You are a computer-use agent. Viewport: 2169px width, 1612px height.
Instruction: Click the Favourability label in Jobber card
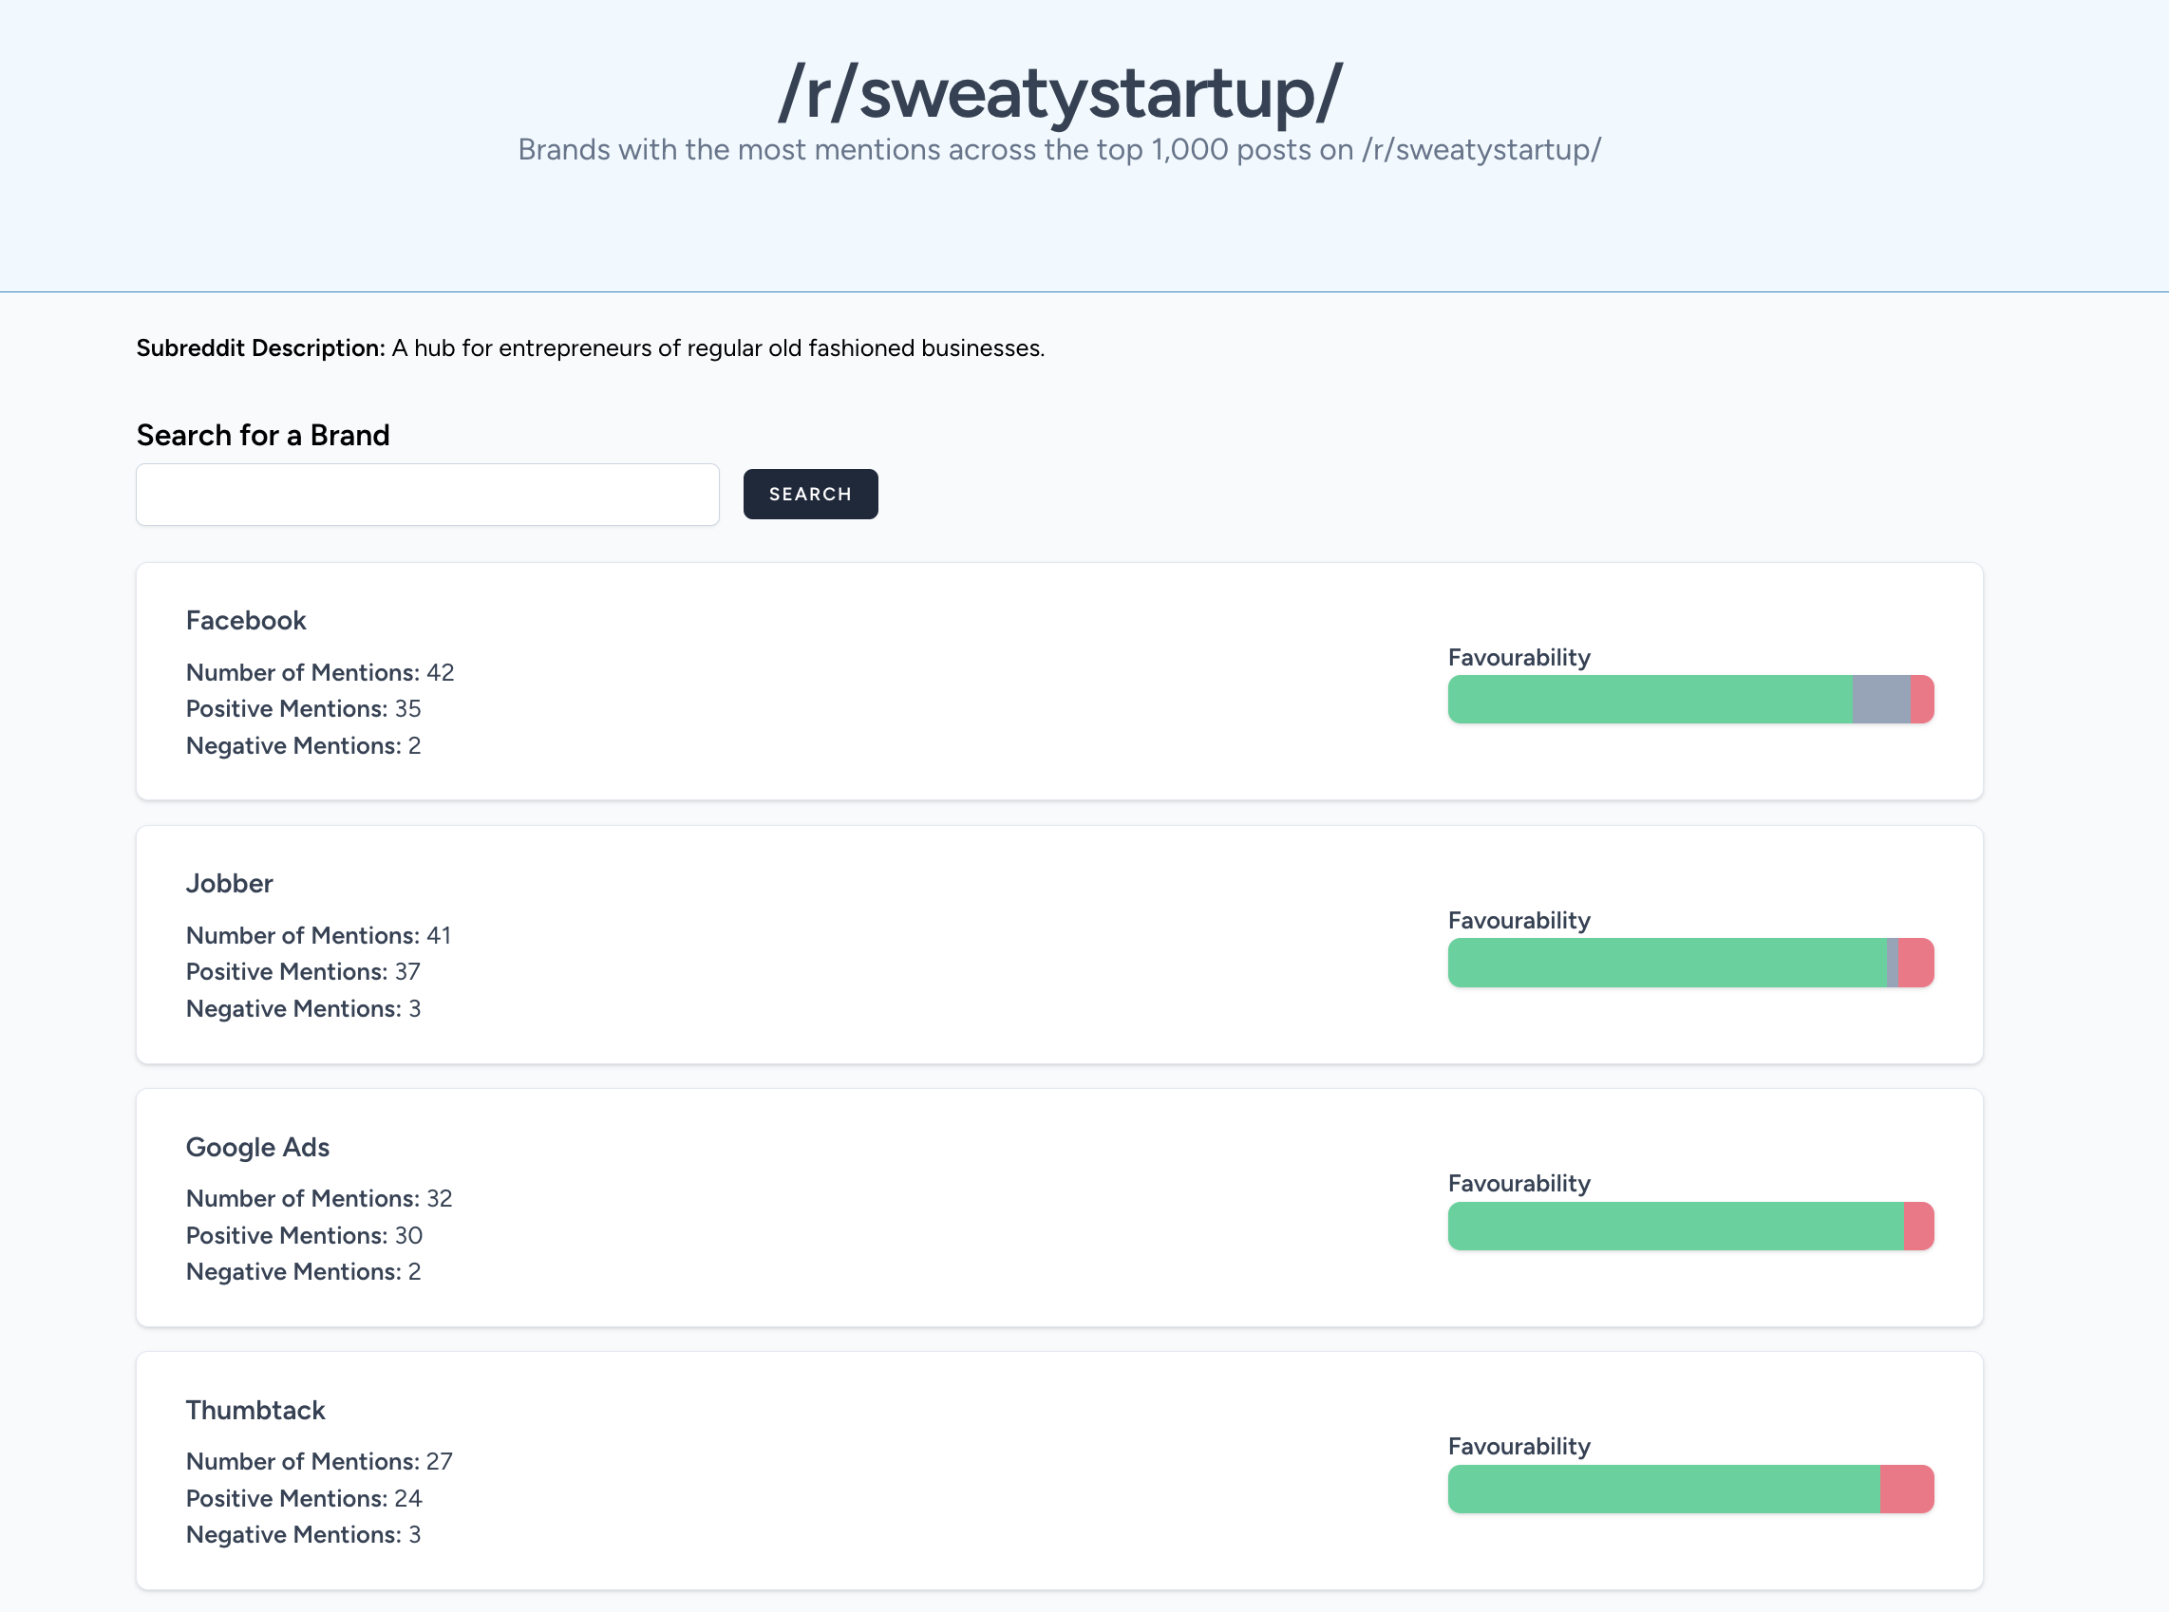click(x=1518, y=920)
